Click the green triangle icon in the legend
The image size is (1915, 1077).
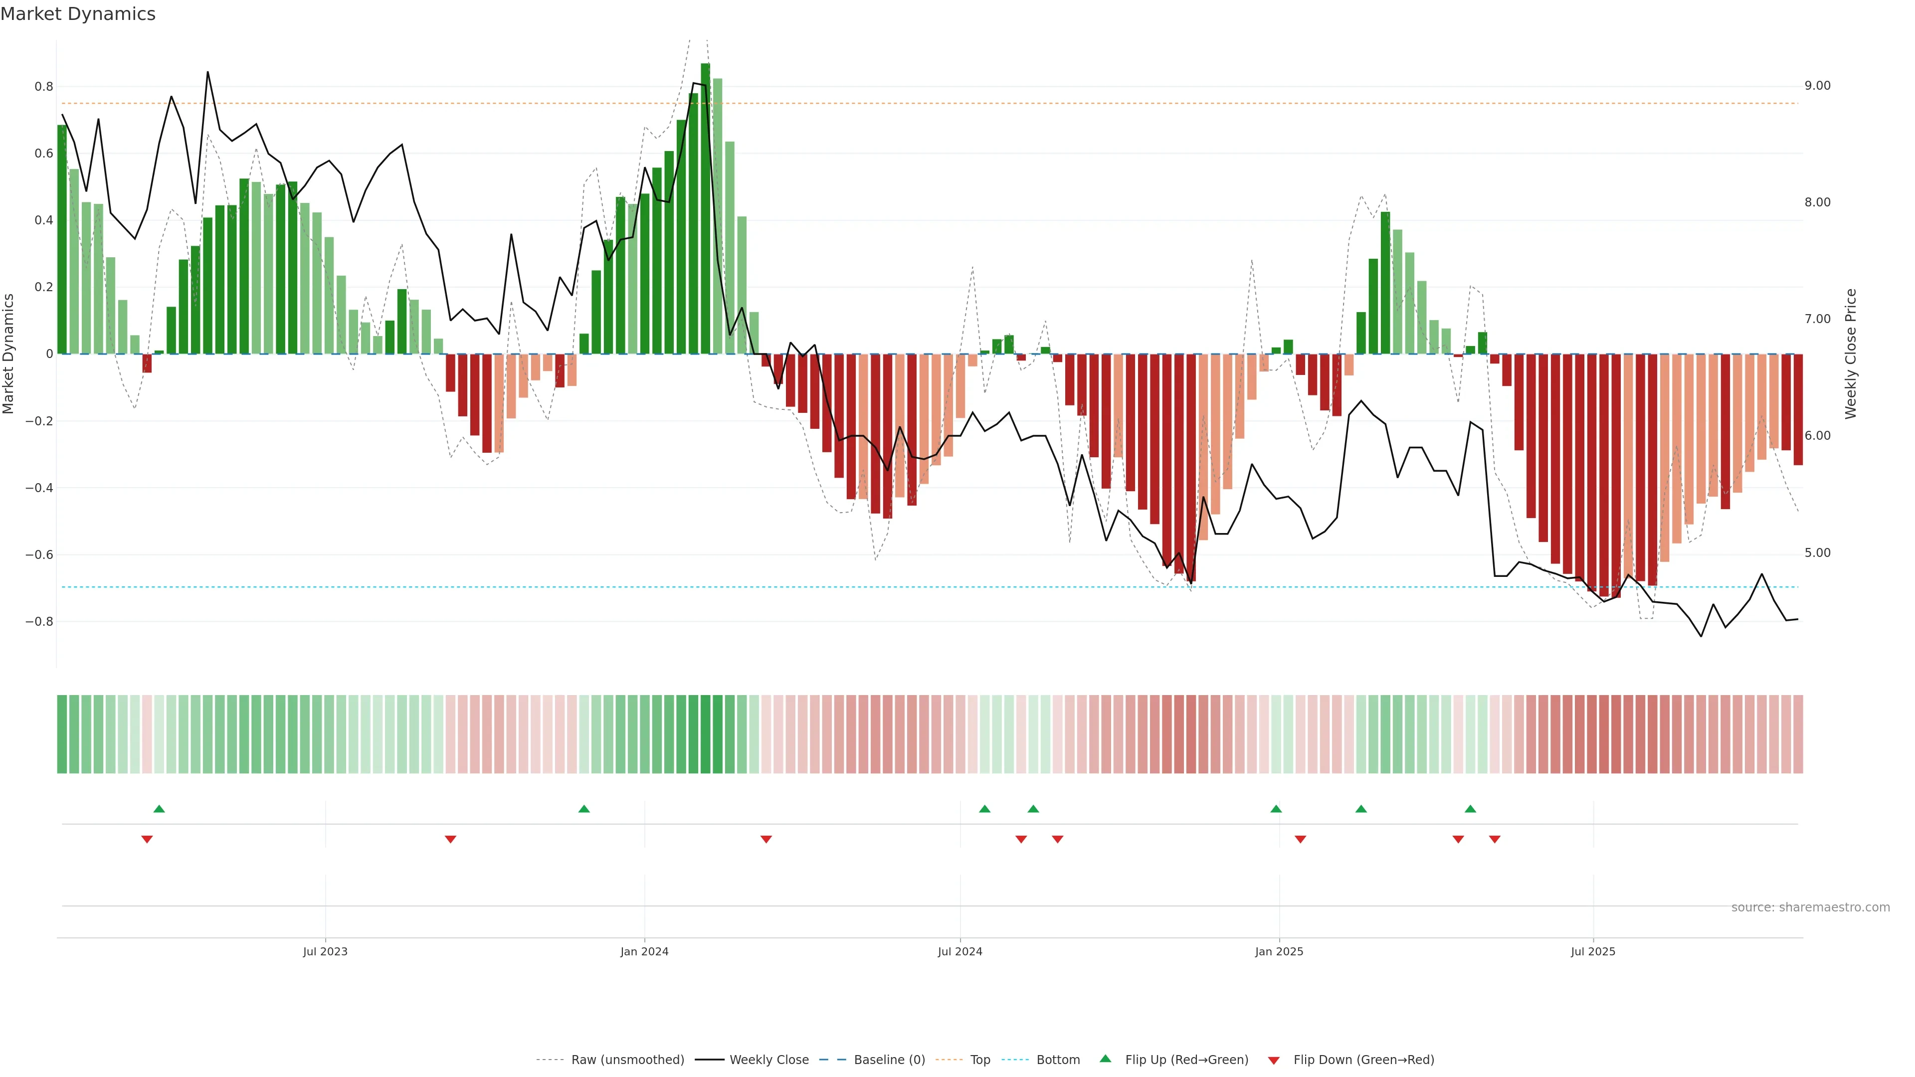(x=1106, y=1059)
